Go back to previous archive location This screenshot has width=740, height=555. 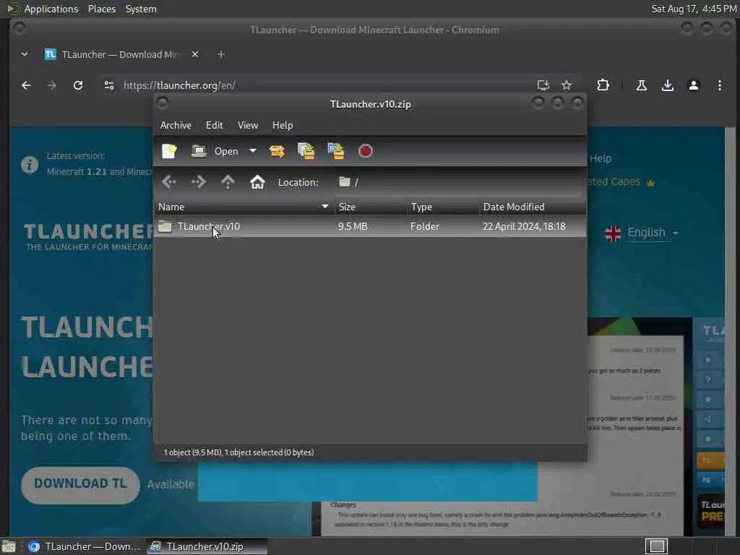(169, 182)
